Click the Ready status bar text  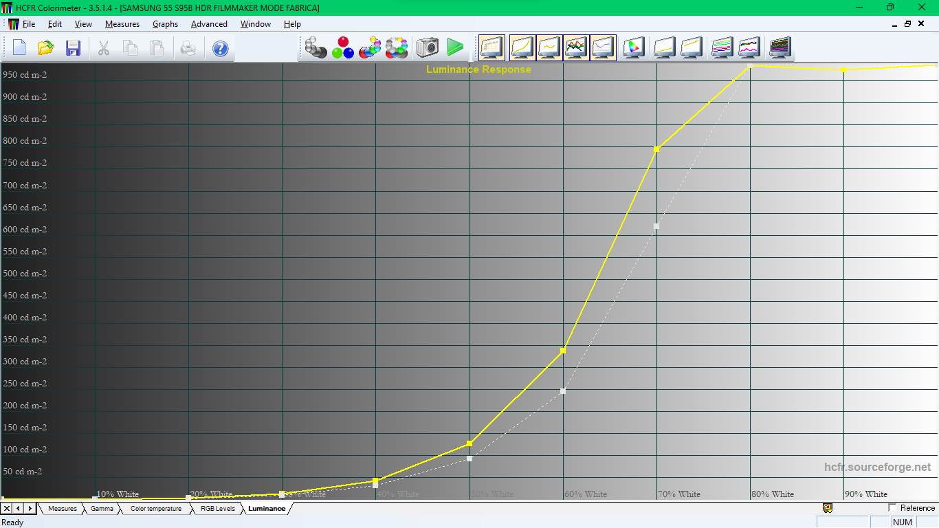(x=13, y=522)
